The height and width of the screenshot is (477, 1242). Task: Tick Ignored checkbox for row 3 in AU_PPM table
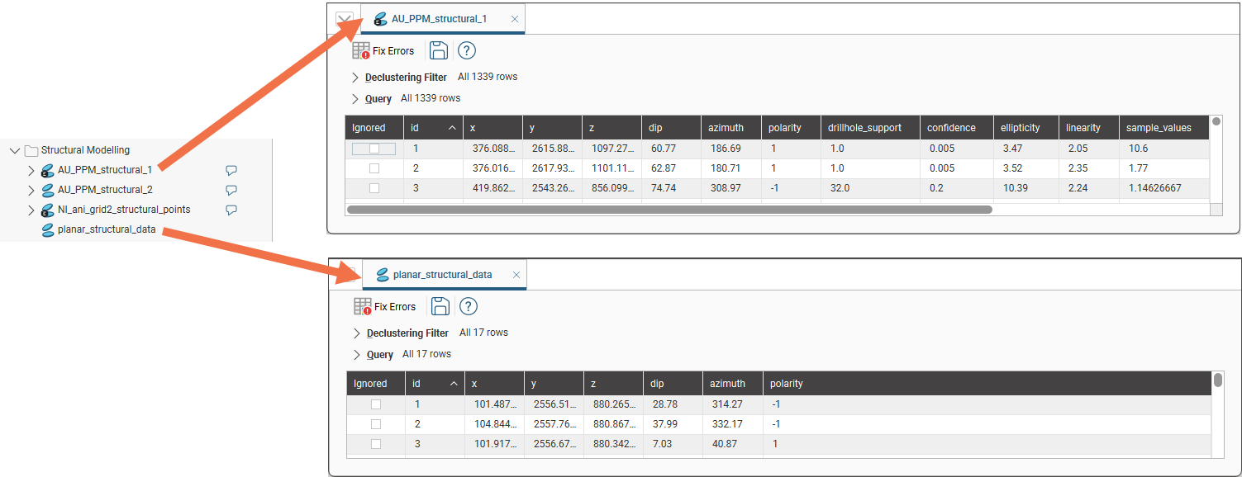coord(374,188)
